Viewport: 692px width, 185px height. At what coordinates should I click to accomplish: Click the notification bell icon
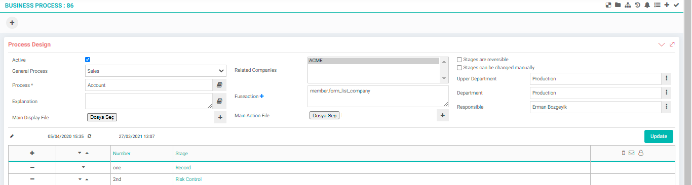click(647, 5)
